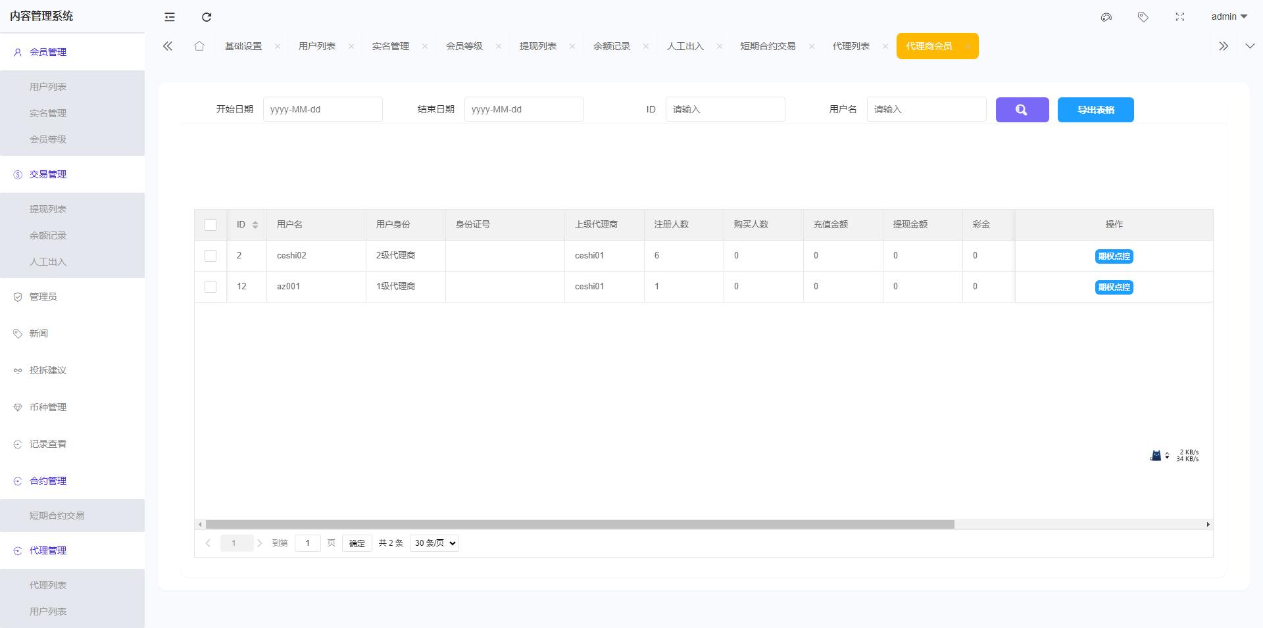
Task: Open the theme palette icon
Action: [1106, 17]
